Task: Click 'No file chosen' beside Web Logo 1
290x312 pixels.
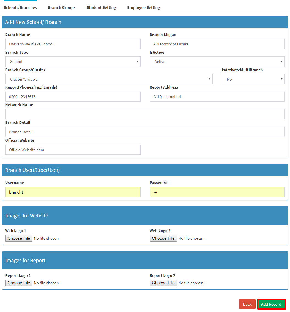Action: (x=46, y=238)
